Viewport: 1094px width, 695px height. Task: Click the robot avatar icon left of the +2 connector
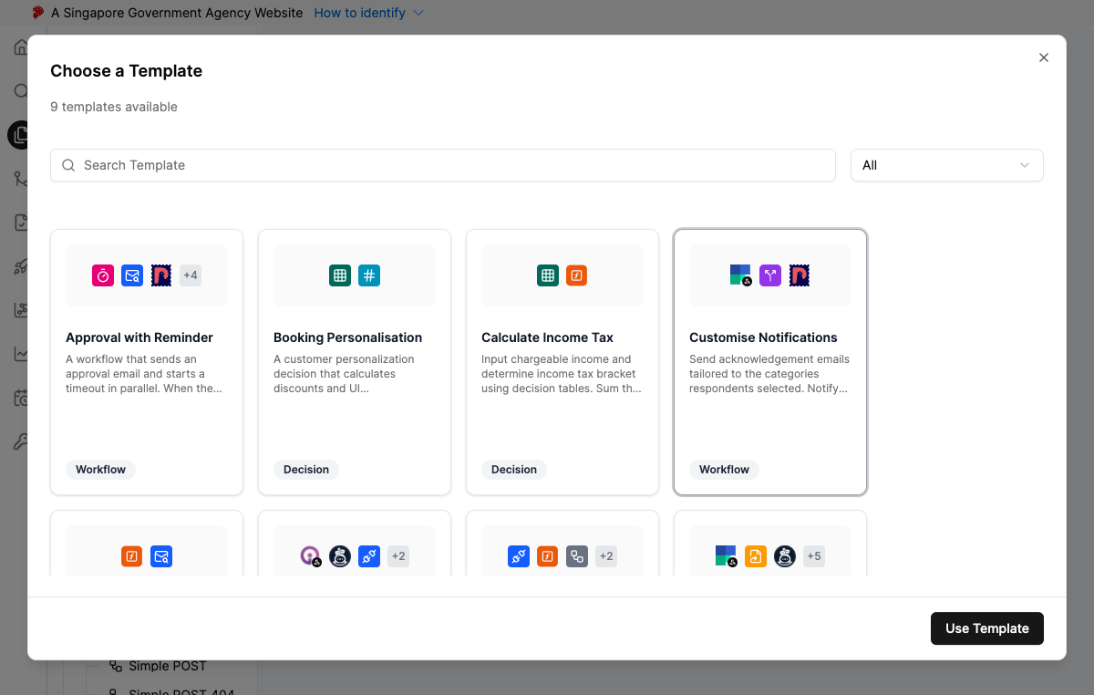tap(340, 556)
